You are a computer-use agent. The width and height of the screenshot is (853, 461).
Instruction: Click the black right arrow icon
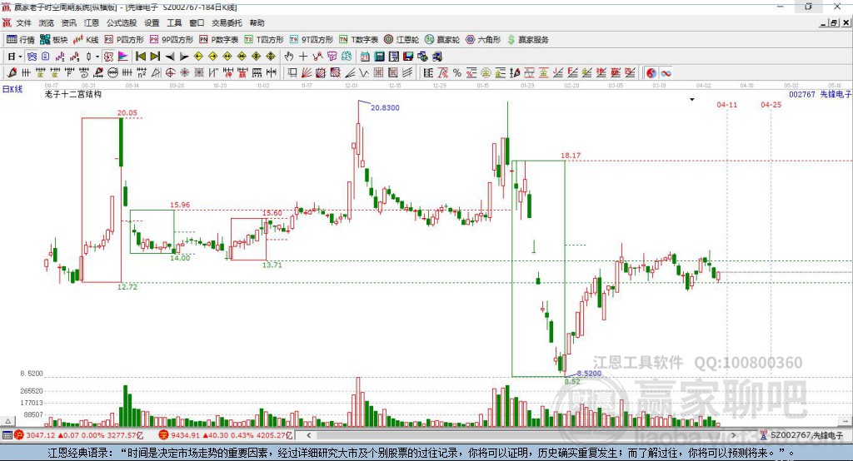(x=184, y=57)
